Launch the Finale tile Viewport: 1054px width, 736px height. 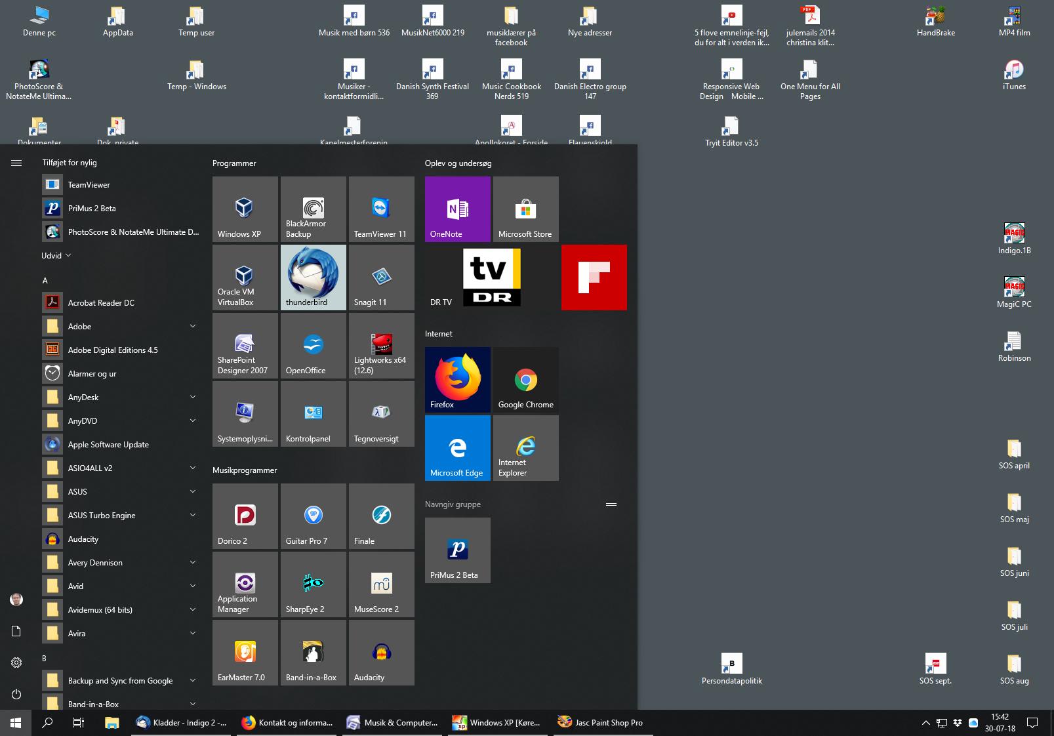click(382, 516)
